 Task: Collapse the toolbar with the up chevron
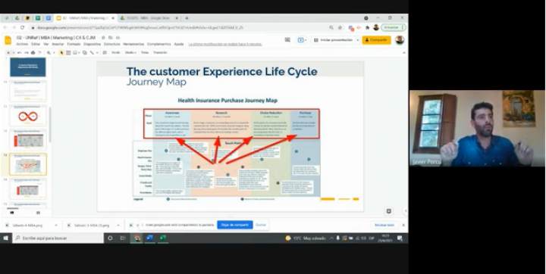click(404, 53)
